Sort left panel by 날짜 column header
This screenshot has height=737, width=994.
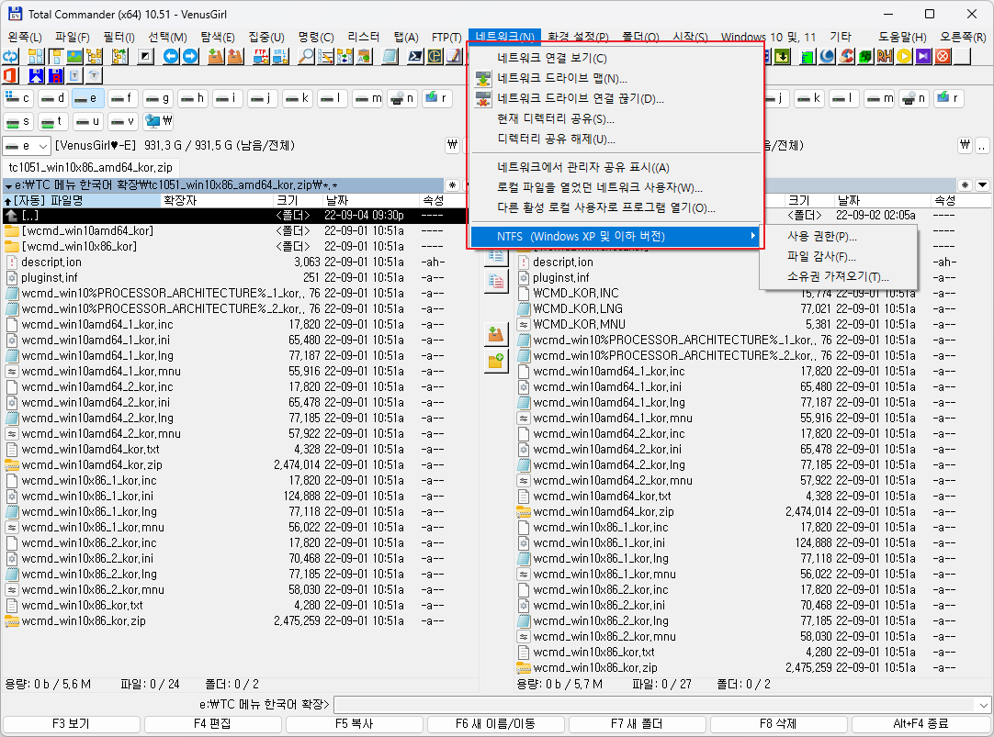point(371,201)
